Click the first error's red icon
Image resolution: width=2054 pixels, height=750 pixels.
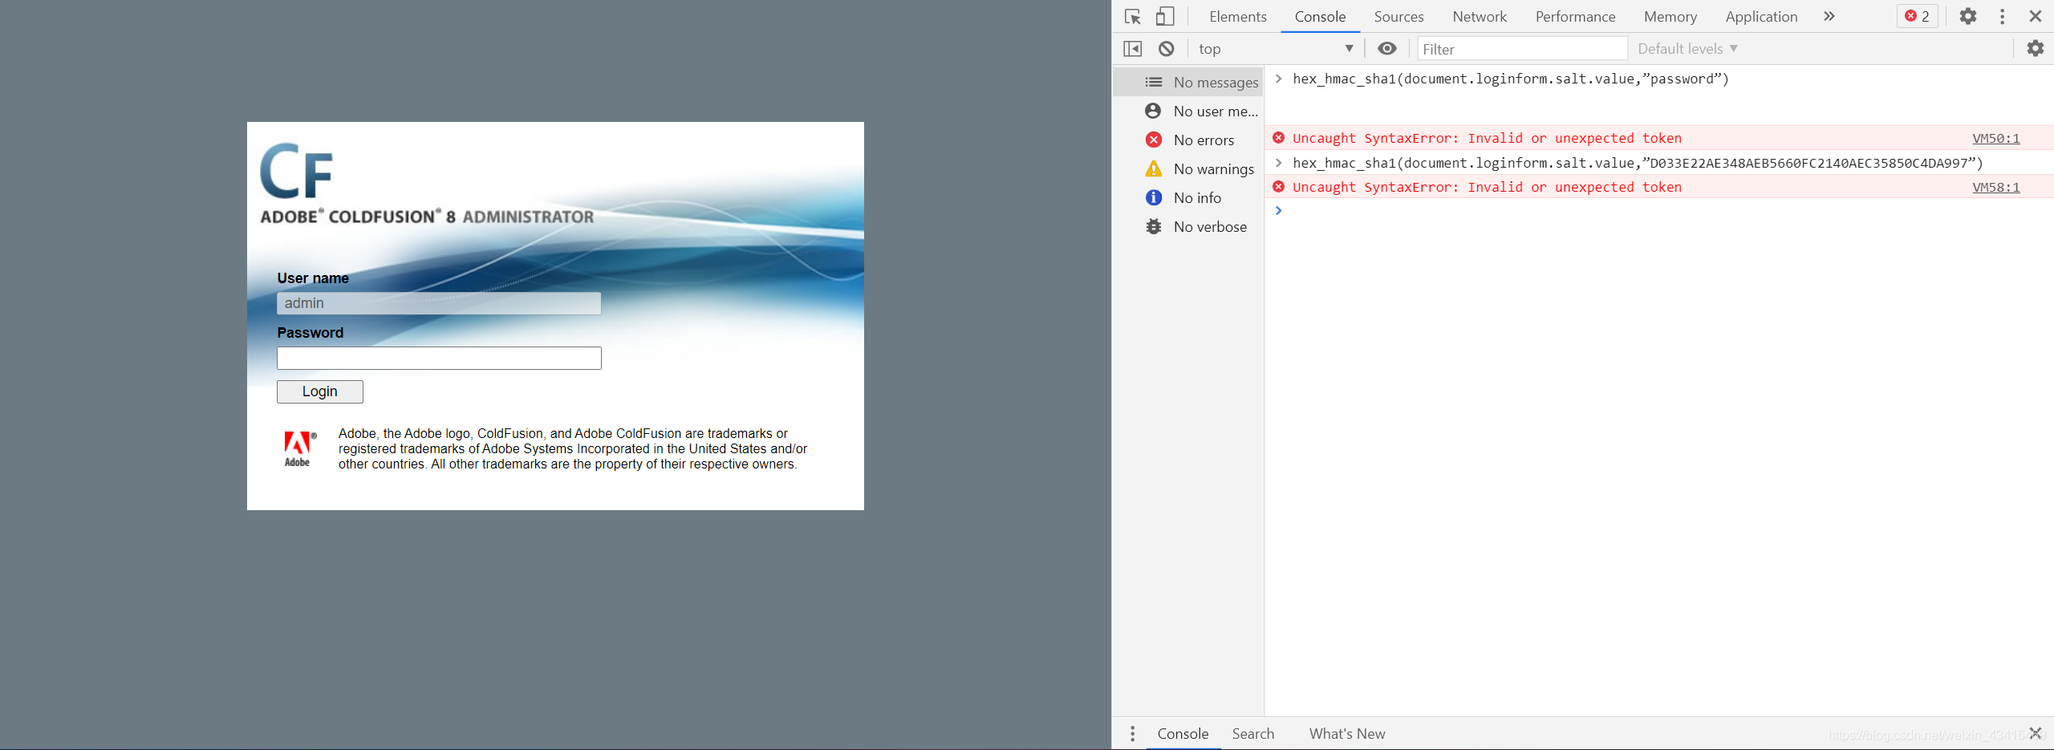pos(1279,138)
